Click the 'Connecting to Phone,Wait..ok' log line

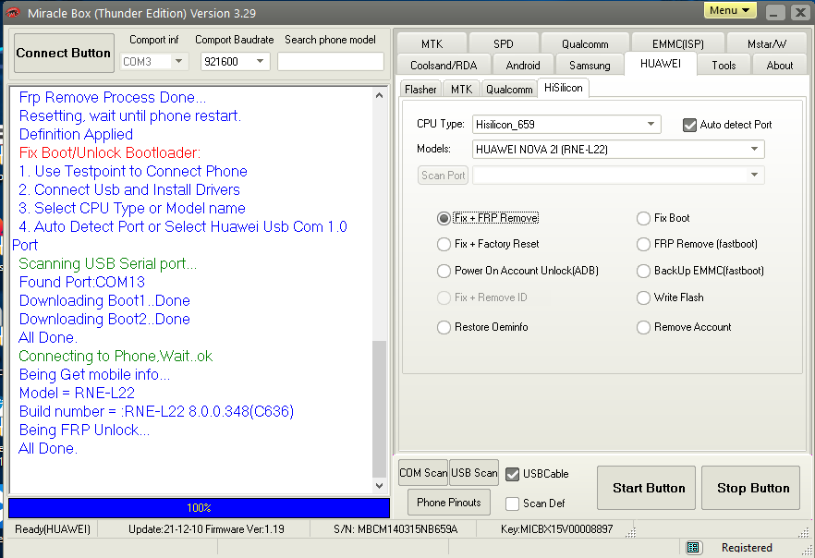coord(116,356)
